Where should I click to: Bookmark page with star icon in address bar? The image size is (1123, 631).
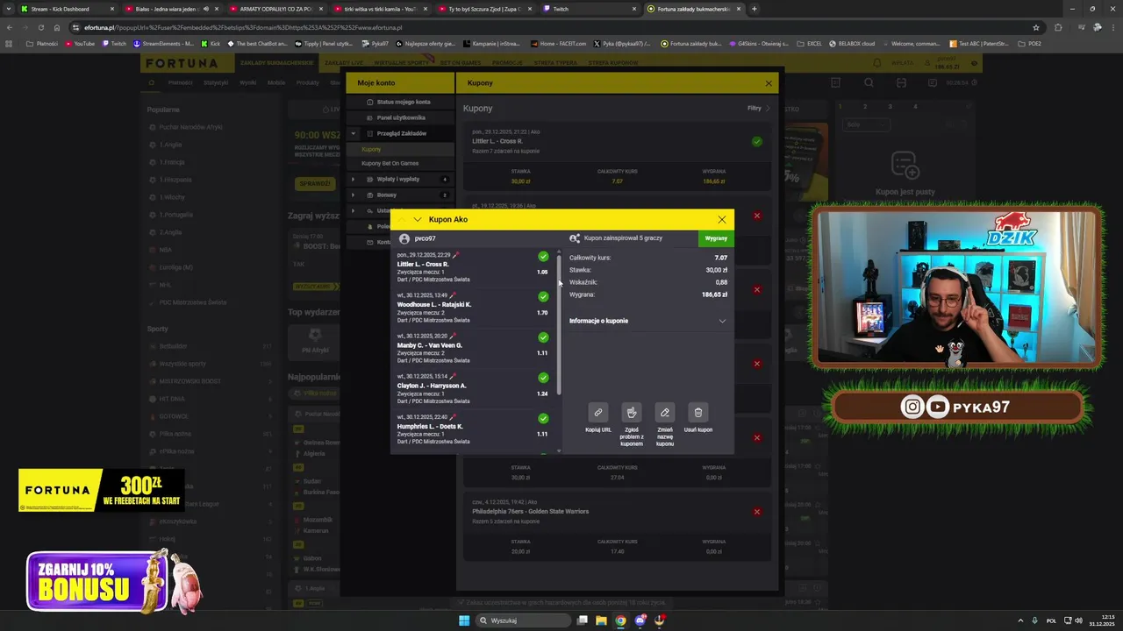point(1035,27)
